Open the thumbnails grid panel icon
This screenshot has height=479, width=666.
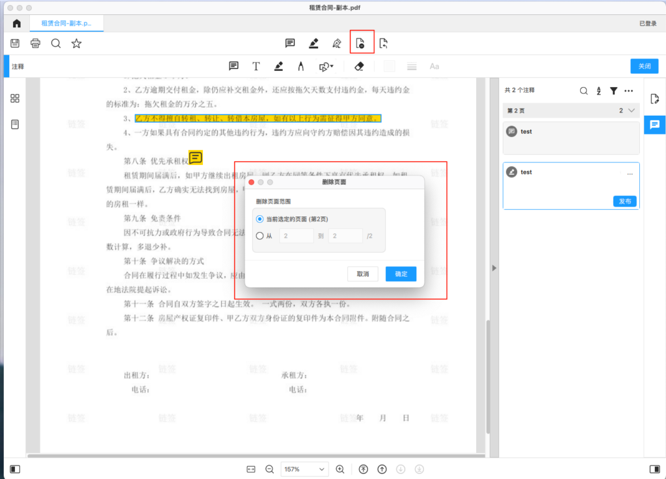tap(15, 99)
